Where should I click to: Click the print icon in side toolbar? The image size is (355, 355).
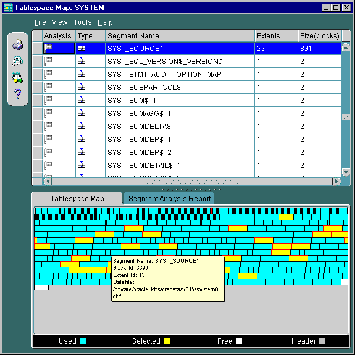pyautogui.click(x=18, y=44)
